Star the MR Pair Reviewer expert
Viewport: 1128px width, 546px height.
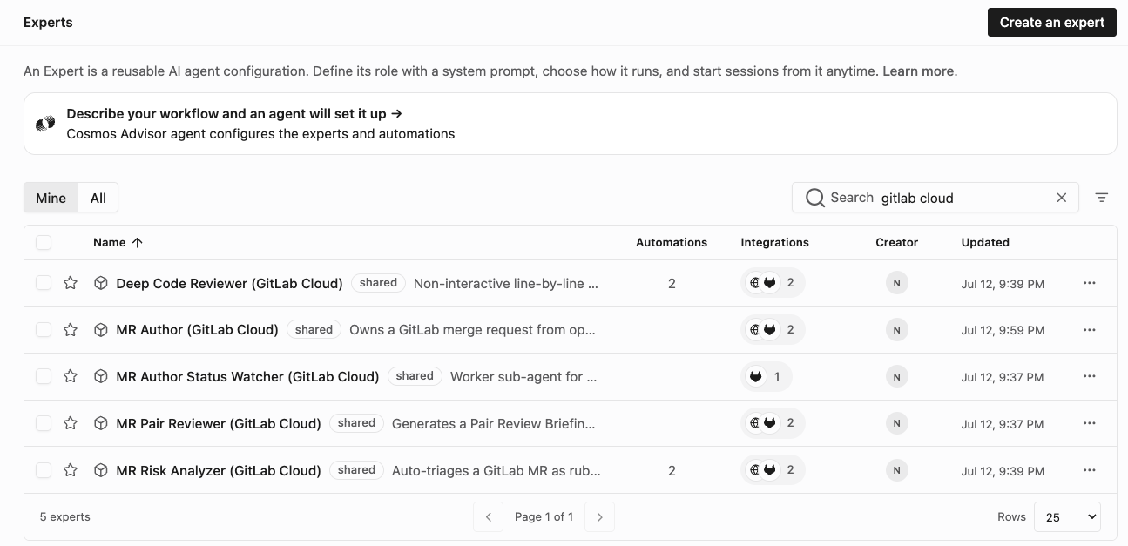tap(71, 423)
